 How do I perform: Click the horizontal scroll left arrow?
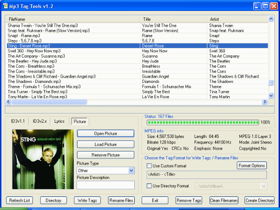pyautogui.click(x=8, y=102)
